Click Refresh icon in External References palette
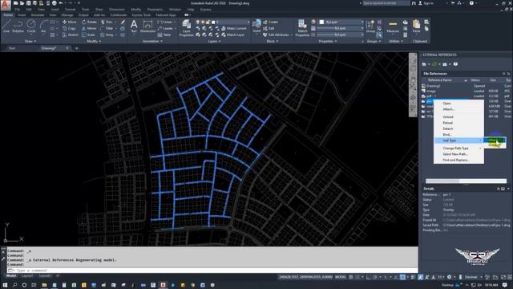Image resolution: width=513 pixels, height=289 pixels. [x=434, y=64]
